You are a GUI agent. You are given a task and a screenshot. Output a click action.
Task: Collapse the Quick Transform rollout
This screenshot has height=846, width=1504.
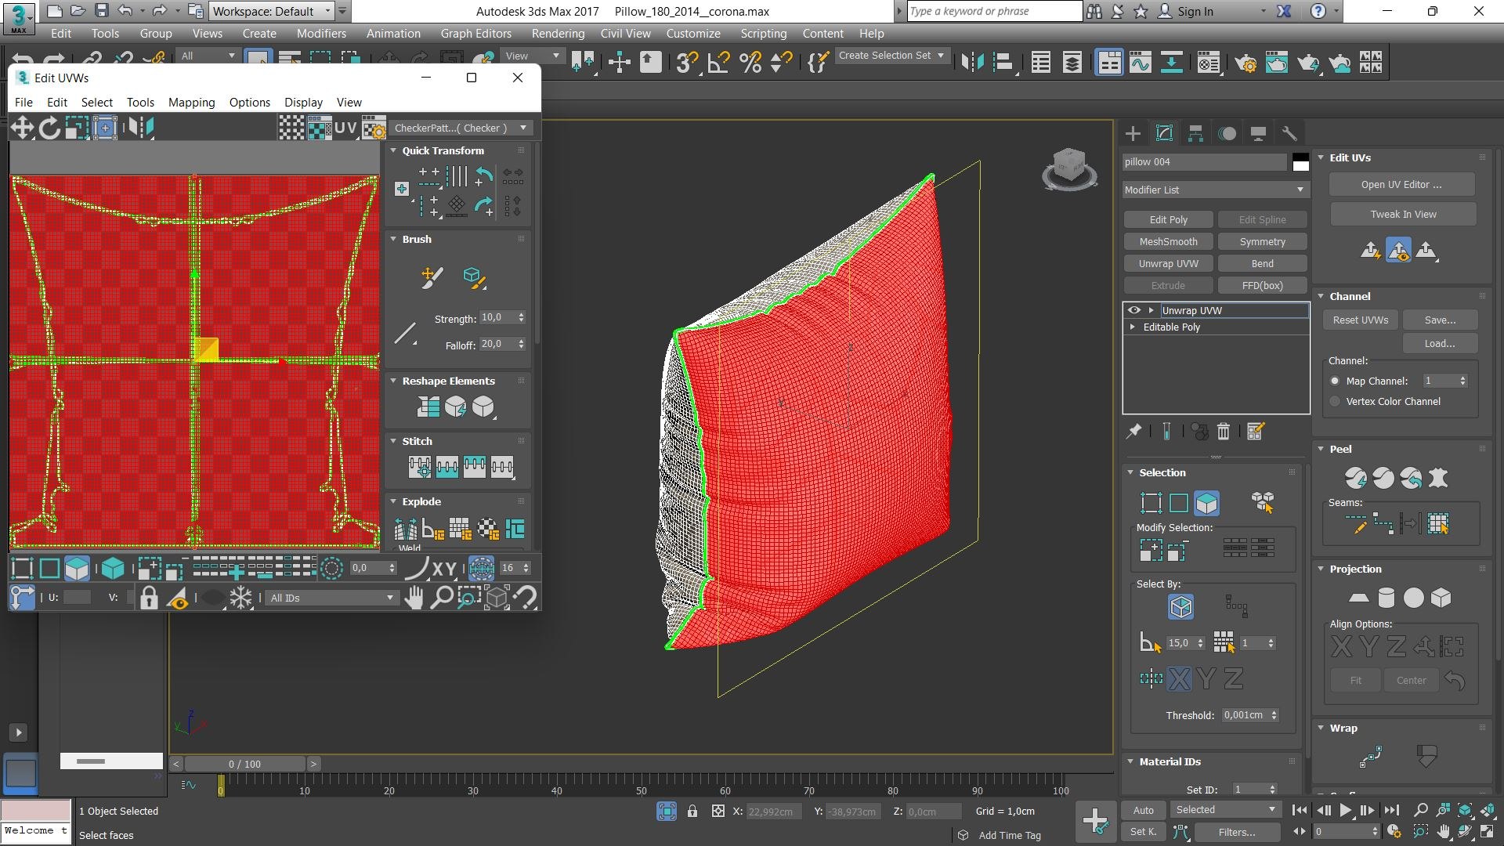pyautogui.click(x=394, y=150)
